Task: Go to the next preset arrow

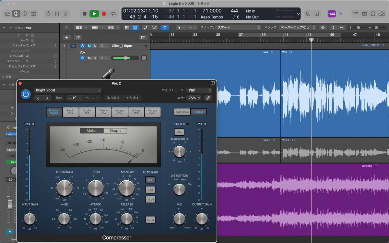Action: tap(47, 98)
